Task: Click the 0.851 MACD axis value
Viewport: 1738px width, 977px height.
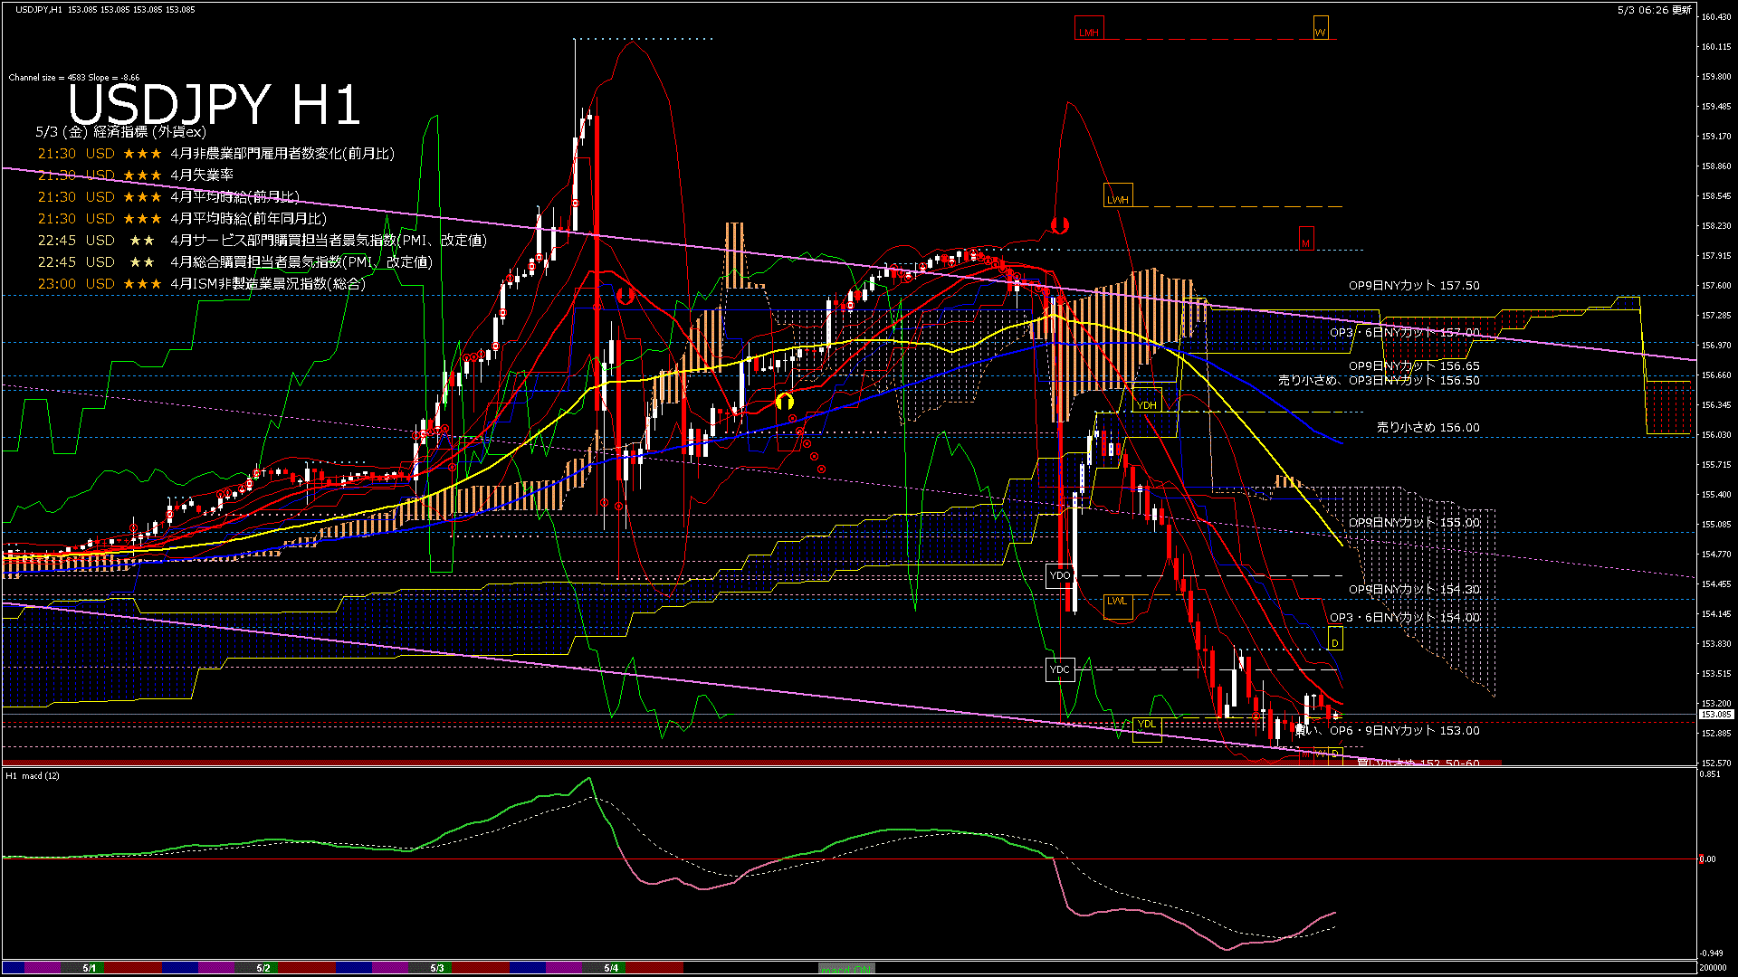Action: pos(1710,774)
